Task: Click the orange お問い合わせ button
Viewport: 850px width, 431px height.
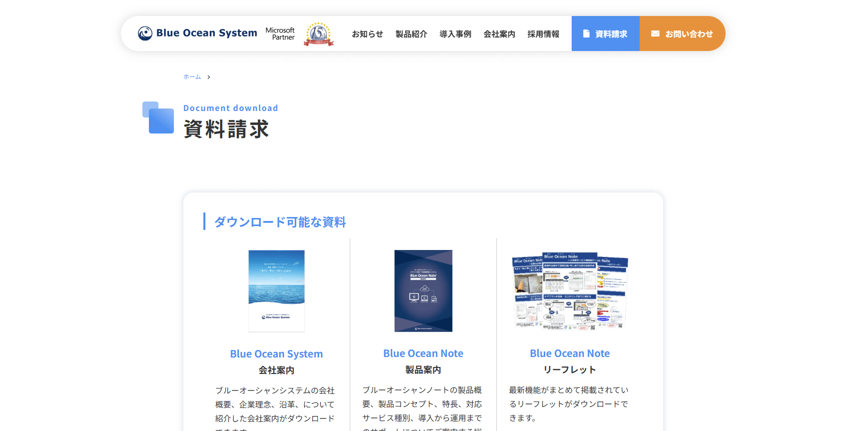Action: pyautogui.click(x=683, y=33)
